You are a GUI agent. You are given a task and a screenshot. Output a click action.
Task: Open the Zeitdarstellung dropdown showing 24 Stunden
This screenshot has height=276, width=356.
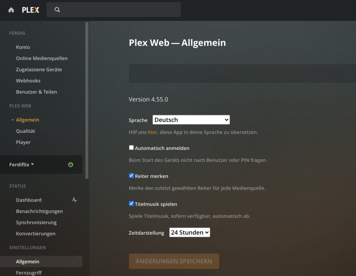[x=189, y=232]
